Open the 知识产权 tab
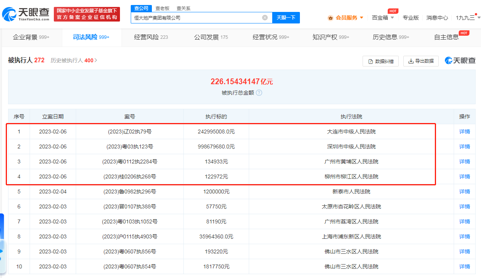 pyautogui.click(x=331, y=37)
